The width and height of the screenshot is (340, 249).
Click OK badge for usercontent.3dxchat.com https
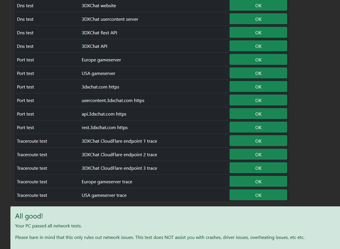[258, 100]
